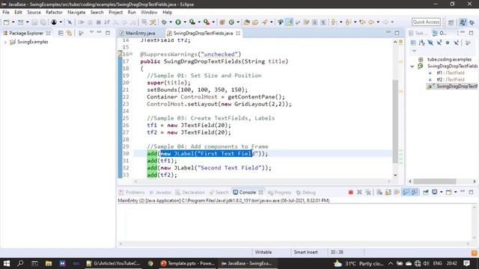Click the Back navigation arrow icon
Screen dimensions: 479x269
371,22
